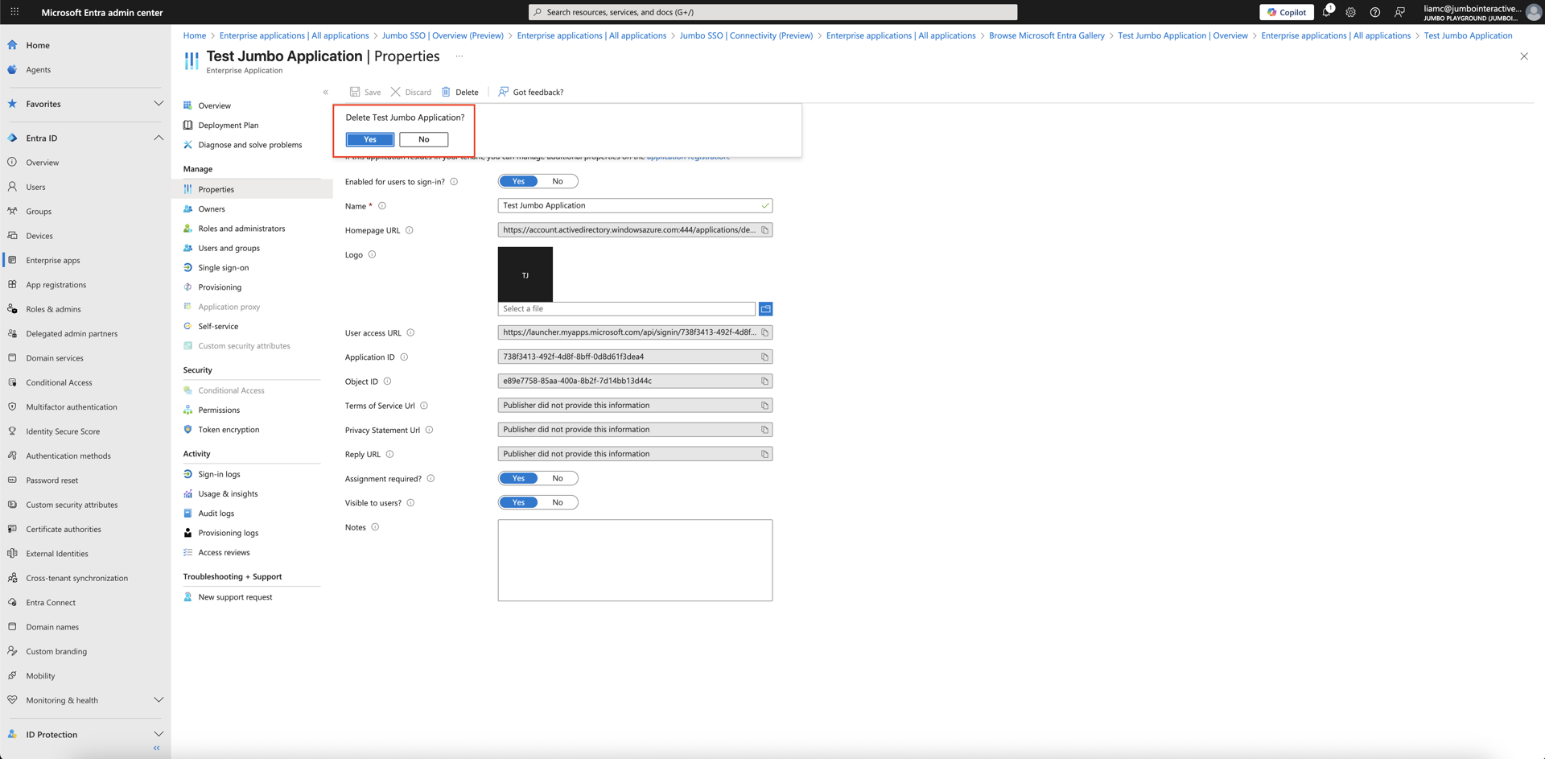Show info tooltip for Logo
The height and width of the screenshot is (759, 1545).
pos(372,254)
